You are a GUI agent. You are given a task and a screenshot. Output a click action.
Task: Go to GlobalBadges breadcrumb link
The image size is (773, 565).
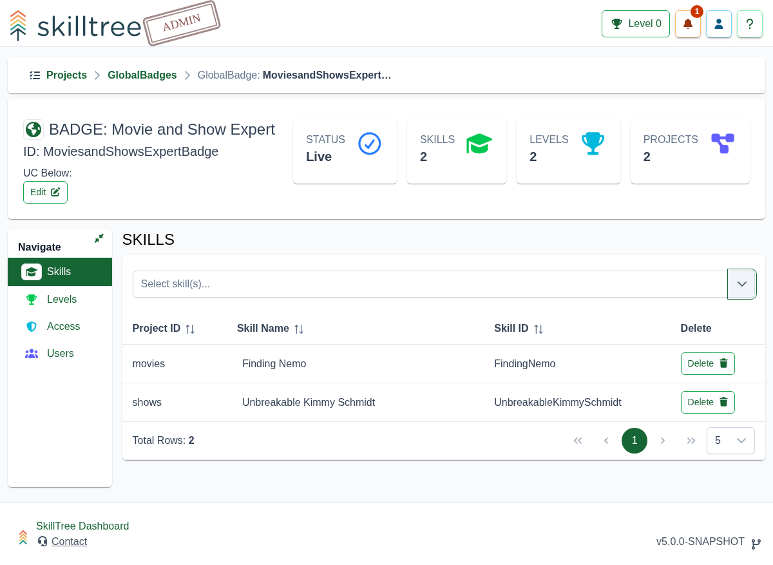(x=142, y=75)
